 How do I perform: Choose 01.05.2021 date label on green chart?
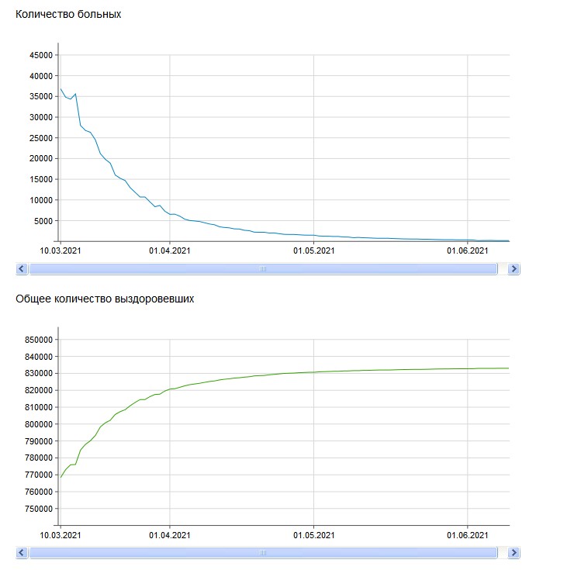coord(314,536)
